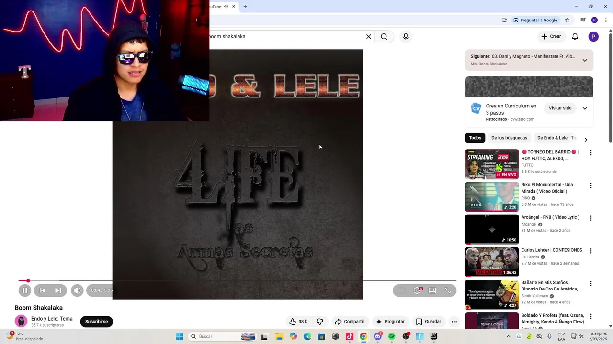
Task: Open Microsoft Edge from the taskbar
Action: click(307, 336)
